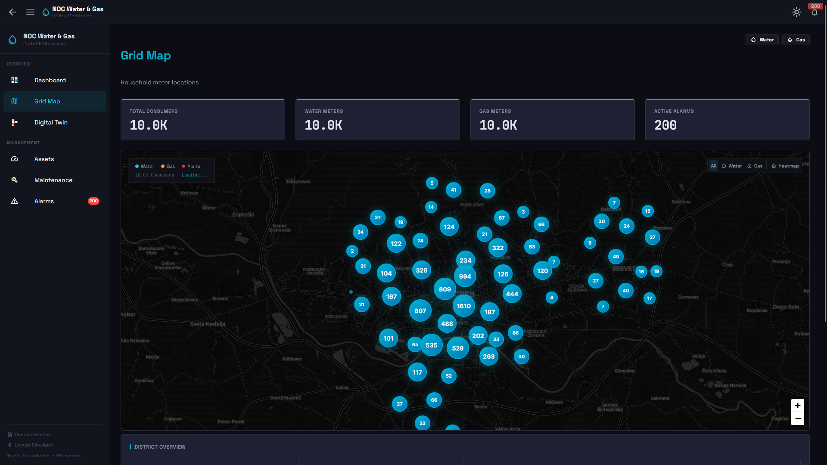
Task: Click the 234 cluster marker
Action: click(x=466, y=260)
